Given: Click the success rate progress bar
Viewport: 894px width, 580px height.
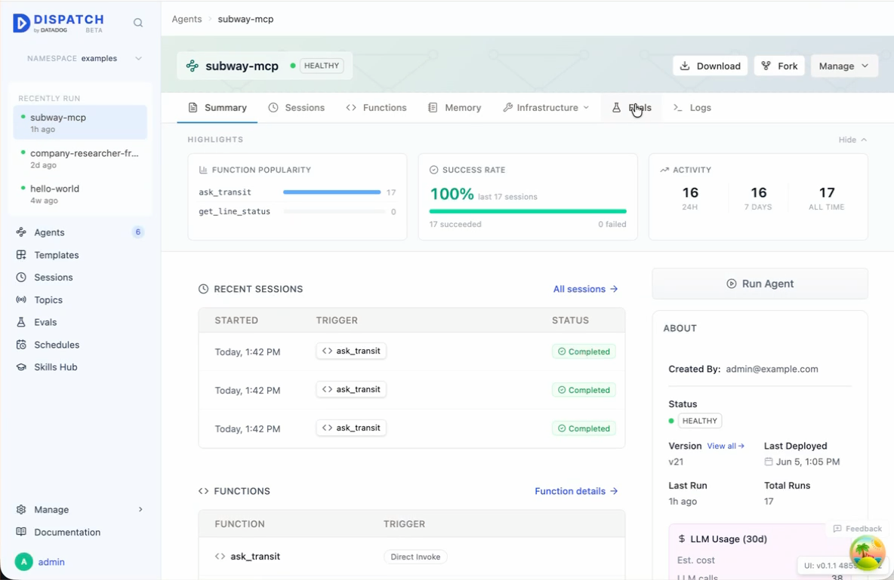Looking at the screenshot, I should (528, 211).
